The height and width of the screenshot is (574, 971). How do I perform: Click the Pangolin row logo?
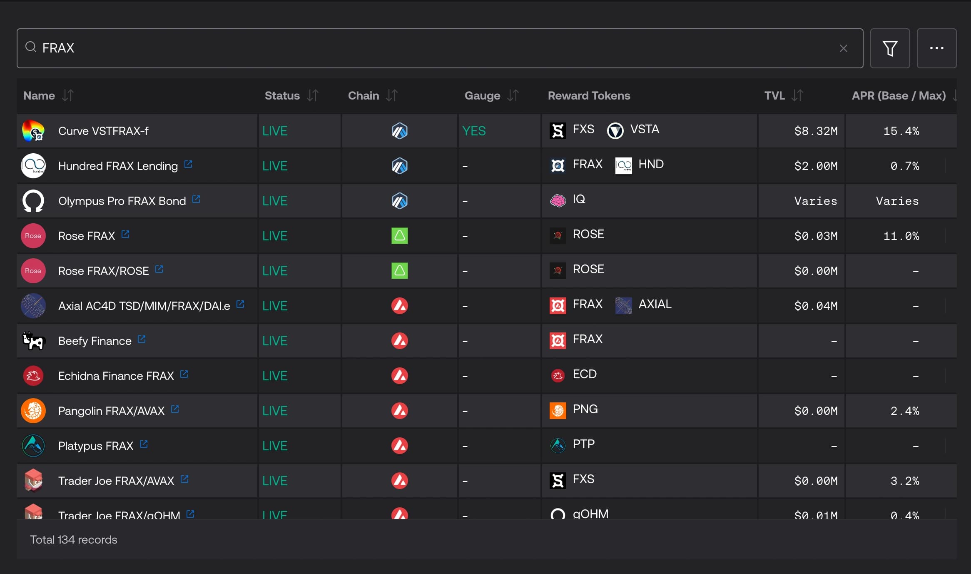pyautogui.click(x=33, y=411)
